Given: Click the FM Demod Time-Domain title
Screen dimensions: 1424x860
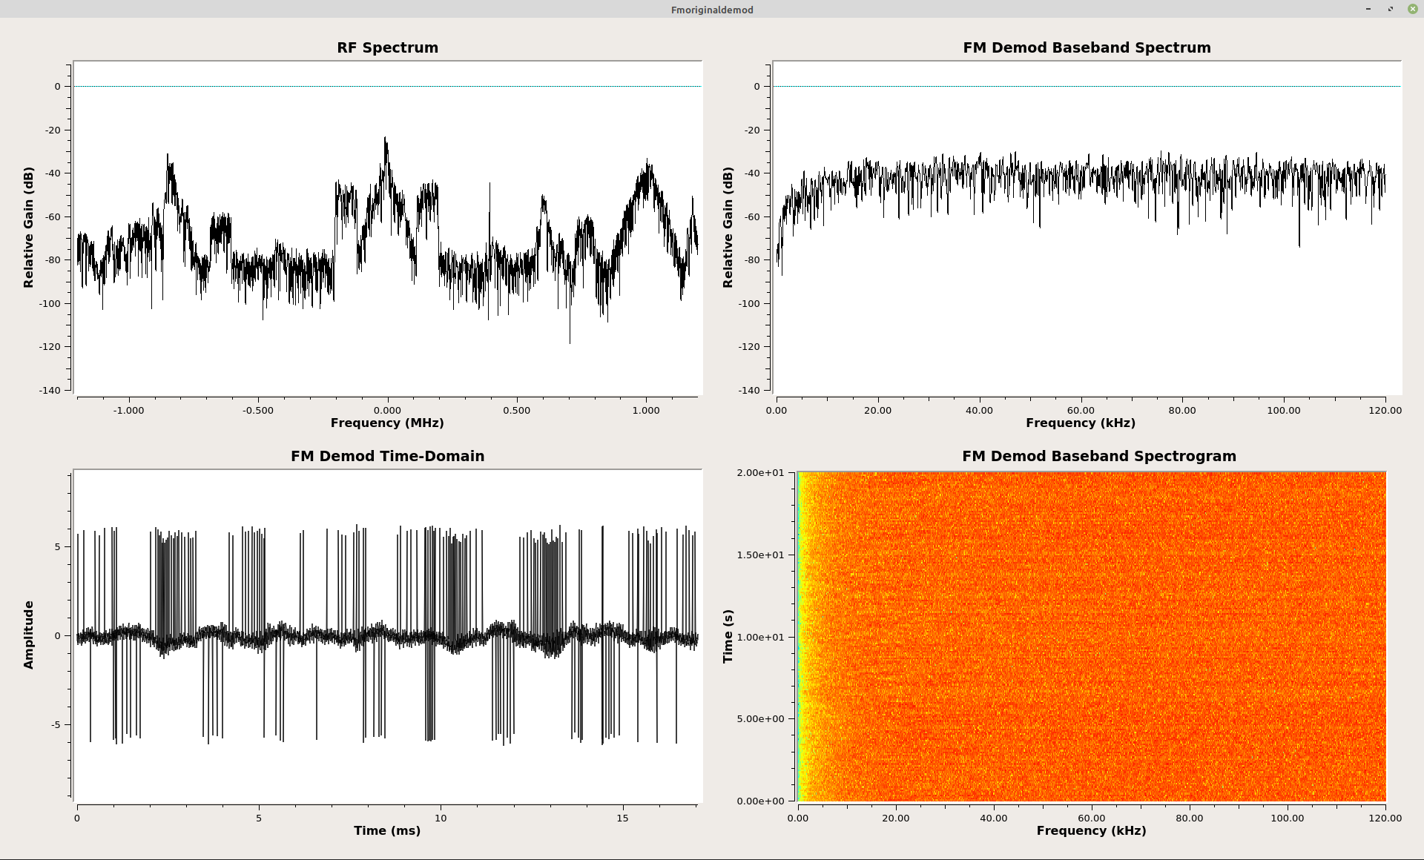Looking at the screenshot, I should [387, 456].
